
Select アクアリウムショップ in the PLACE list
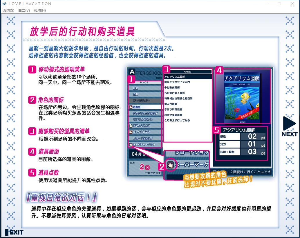pyautogui.click(x=145, y=113)
